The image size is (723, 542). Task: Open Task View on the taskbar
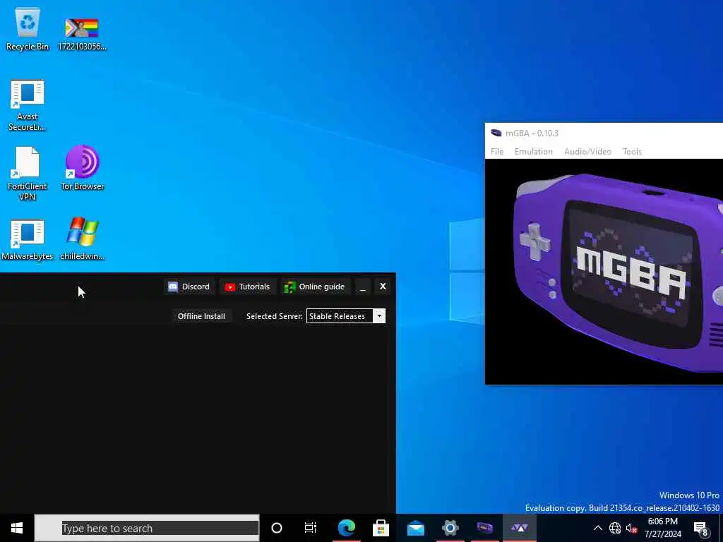311,528
